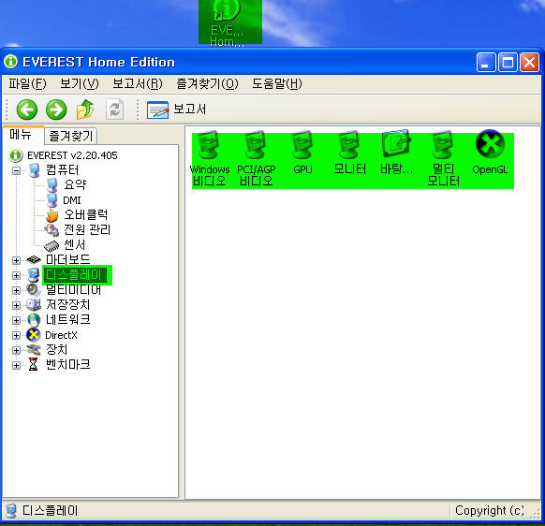Click the 컴퓨터 tree node icon
The image size is (545, 526).
click(34, 170)
